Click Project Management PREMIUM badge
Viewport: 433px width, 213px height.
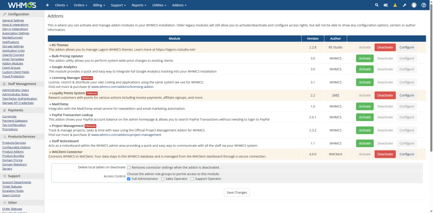pos(90,126)
